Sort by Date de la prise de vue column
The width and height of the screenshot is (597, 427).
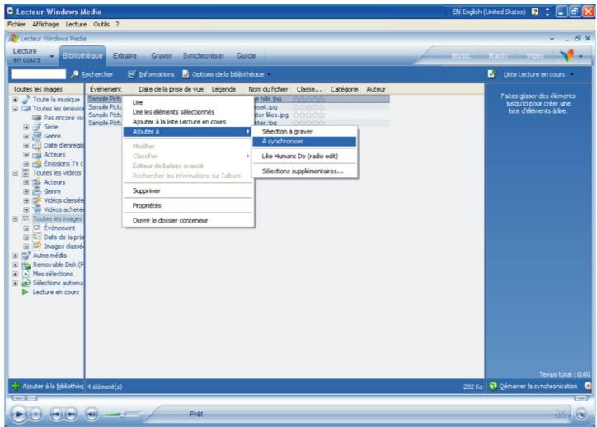point(171,89)
